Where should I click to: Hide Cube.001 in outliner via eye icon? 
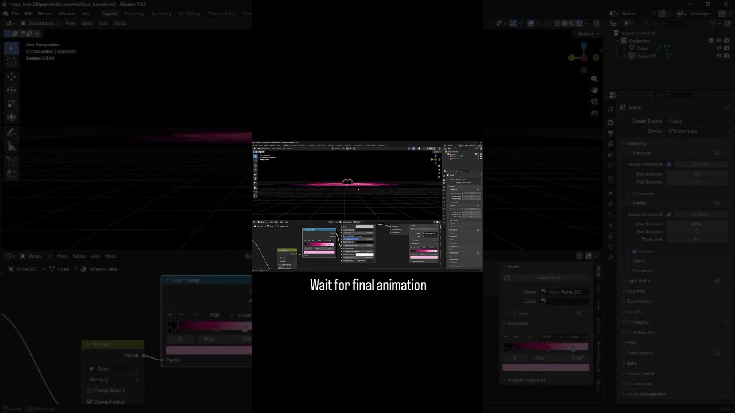click(x=719, y=56)
